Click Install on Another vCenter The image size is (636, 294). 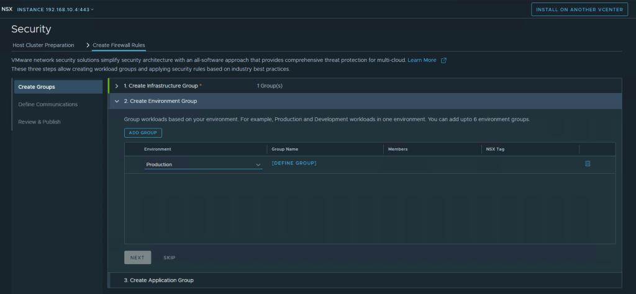click(580, 9)
